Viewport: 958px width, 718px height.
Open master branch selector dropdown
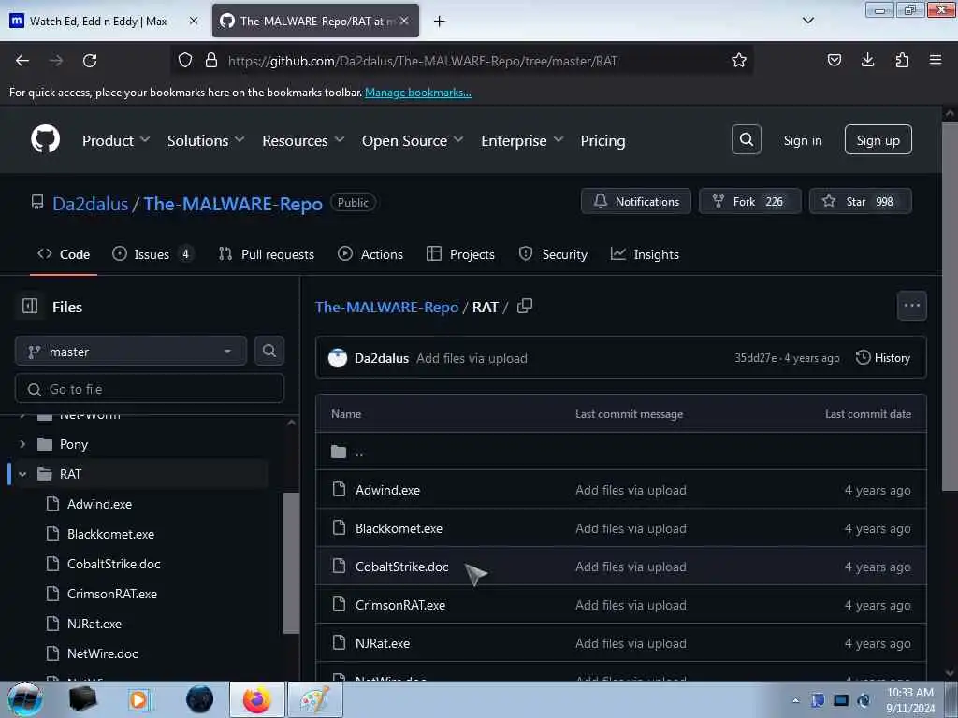pyautogui.click(x=131, y=352)
